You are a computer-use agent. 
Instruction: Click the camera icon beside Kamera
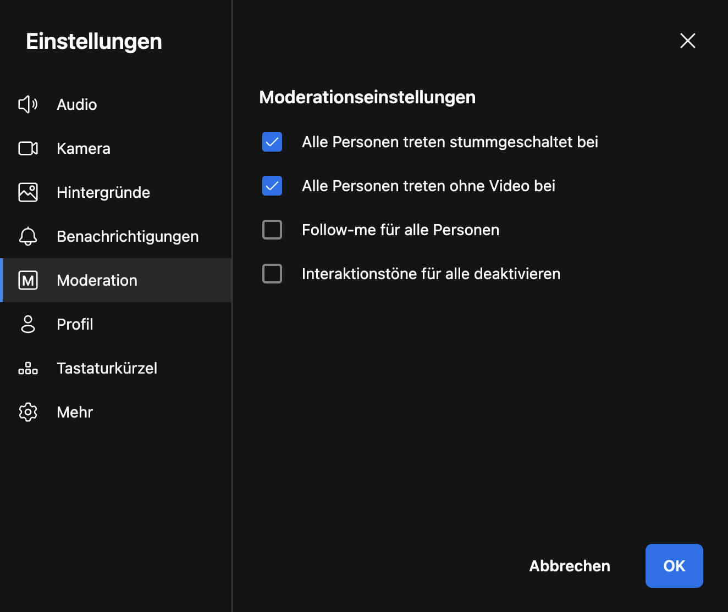pos(28,148)
